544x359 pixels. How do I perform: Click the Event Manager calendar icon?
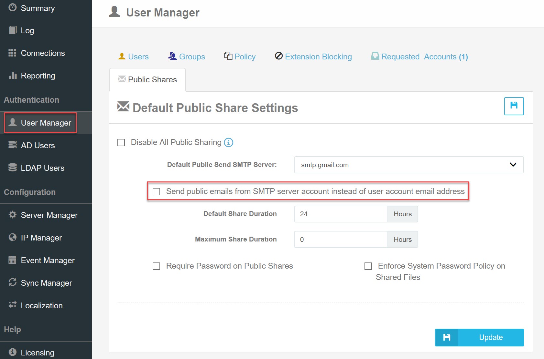12,260
